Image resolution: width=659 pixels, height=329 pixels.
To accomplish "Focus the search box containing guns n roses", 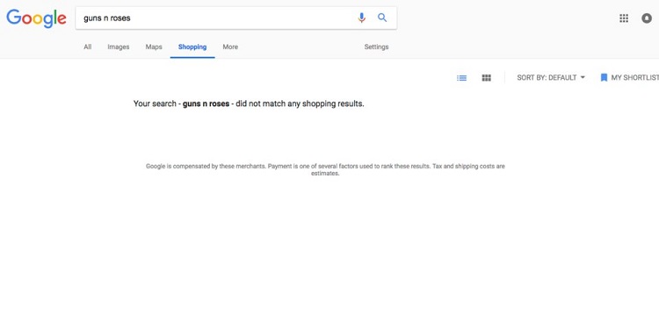I will point(216,18).
